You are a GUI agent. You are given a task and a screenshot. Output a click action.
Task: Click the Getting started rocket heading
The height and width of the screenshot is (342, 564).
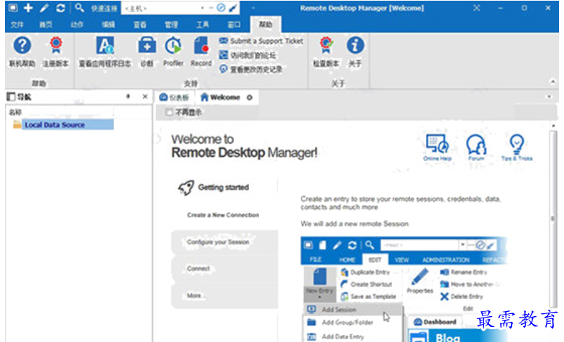point(214,188)
